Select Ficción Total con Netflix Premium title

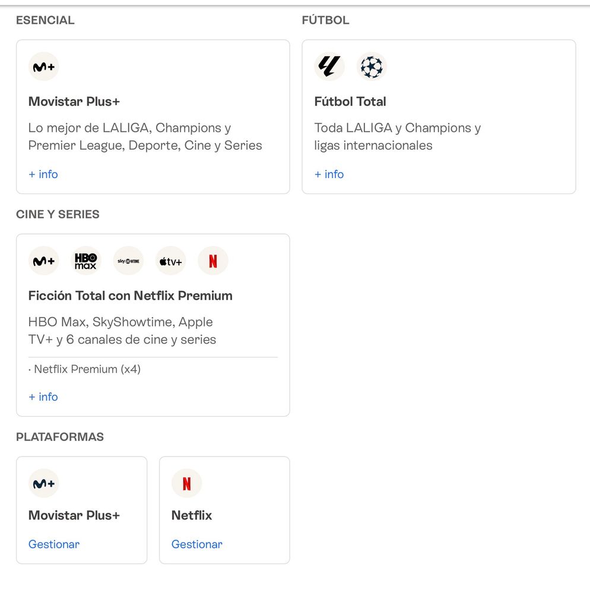[x=131, y=296]
